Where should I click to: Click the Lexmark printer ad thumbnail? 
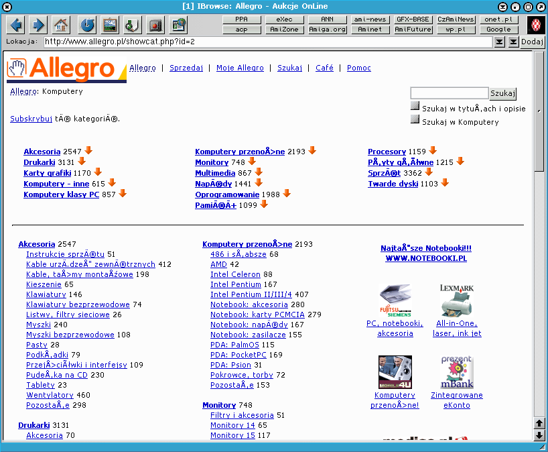pyautogui.click(x=457, y=300)
